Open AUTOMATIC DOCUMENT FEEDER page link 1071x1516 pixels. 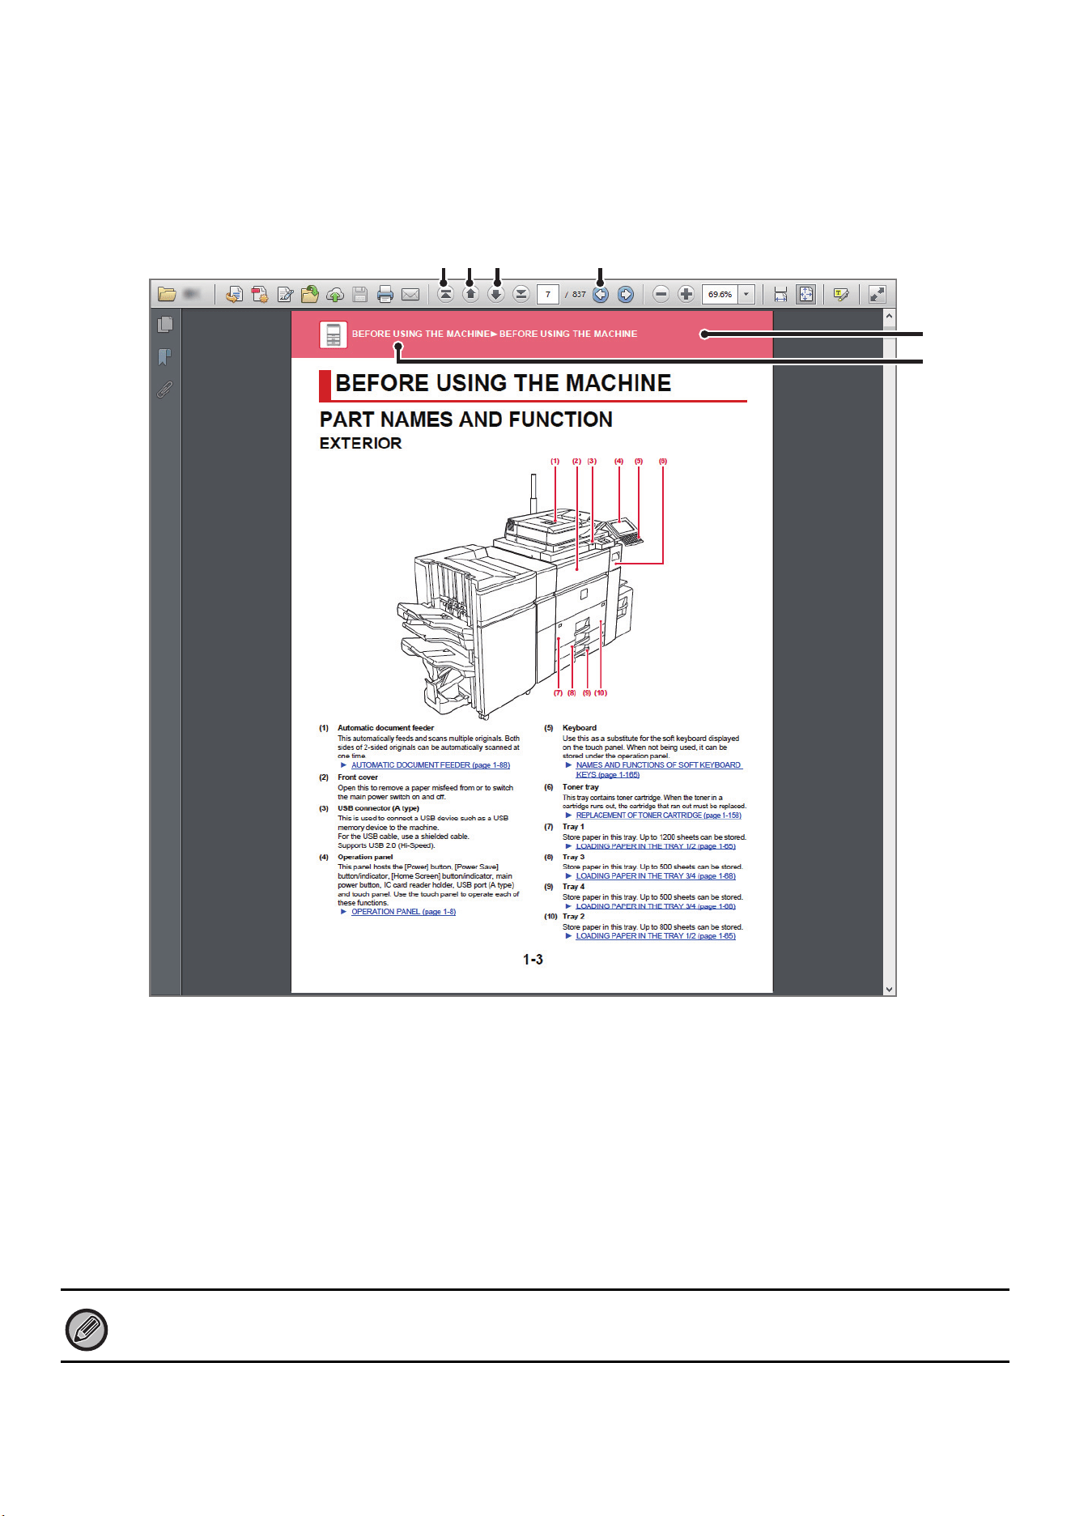pos(431,765)
